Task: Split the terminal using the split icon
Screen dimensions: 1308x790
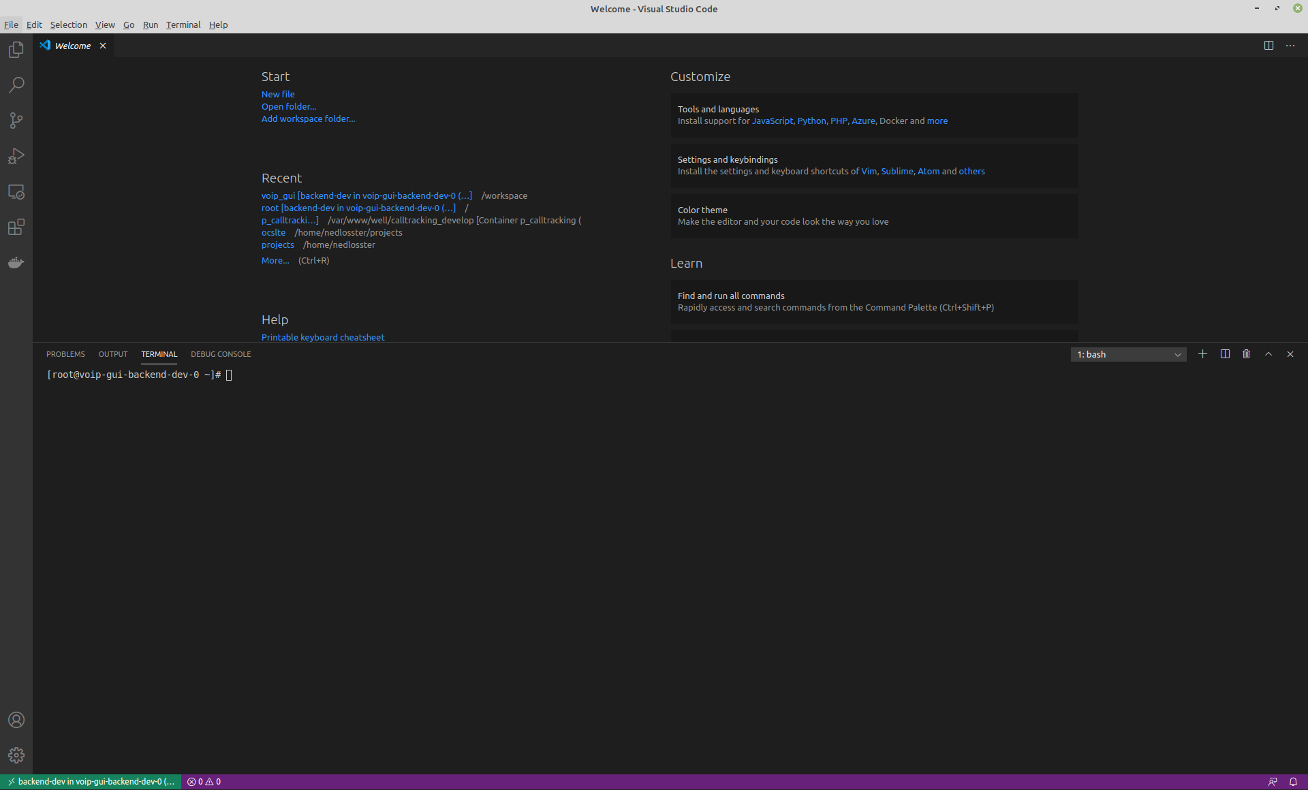Action: coord(1224,354)
